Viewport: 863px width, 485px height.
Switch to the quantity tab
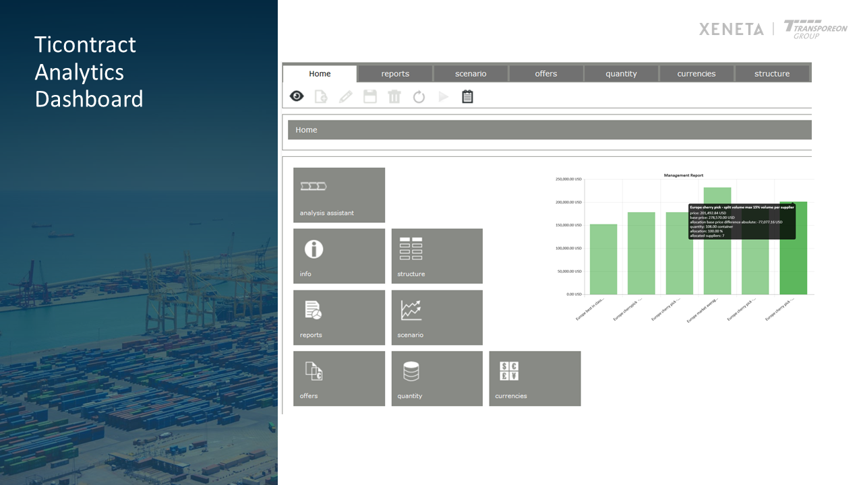pyautogui.click(x=621, y=73)
